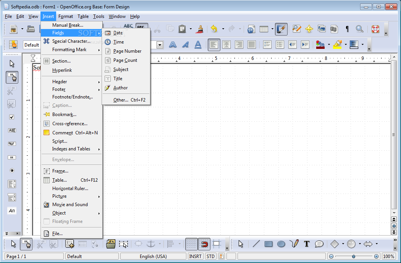Select the Rectangle drawing tool
The height and width of the screenshot is (263, 401).
[x=268, y=244]
